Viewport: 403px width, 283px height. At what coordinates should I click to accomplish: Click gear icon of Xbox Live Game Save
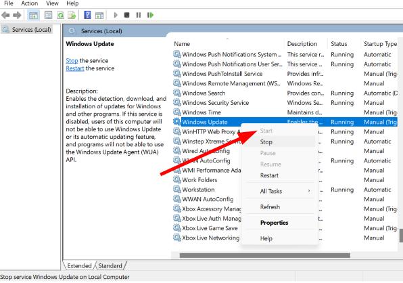click(x=177, y=228)
